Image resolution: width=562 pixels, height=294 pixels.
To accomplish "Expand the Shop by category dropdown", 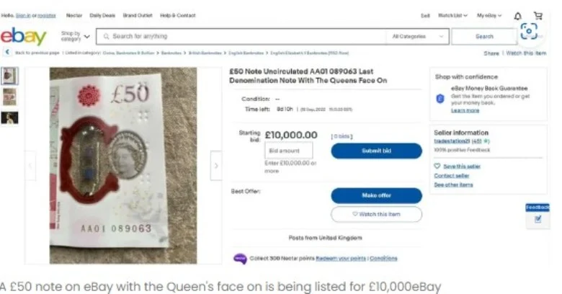I will point(76,36).
